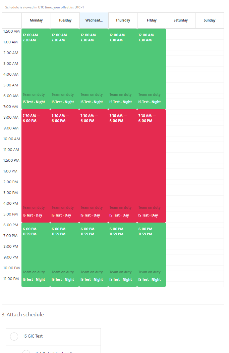Select the IS GIC Test Section 1 radio button

26,351
